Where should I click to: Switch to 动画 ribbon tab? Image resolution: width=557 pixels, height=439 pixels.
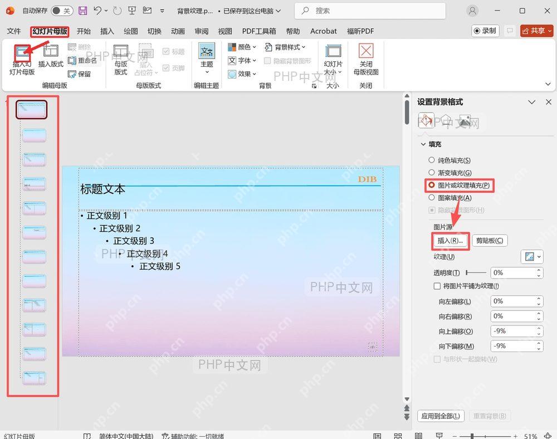tap(178, 31)
